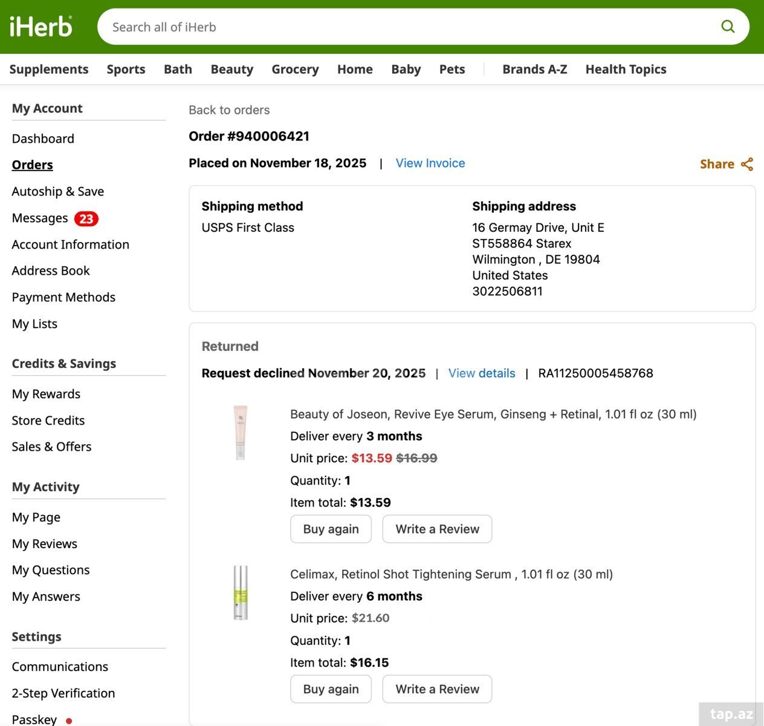Open the Bath category
764x726 pixels.
click(178, 69)
